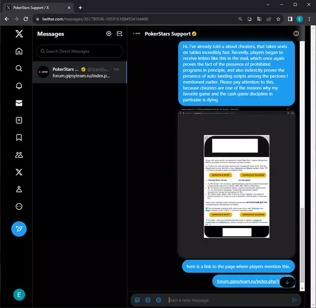This screenshot has height=308, width=316.
Task: Start new message with envelope-plus icon
Action: tap(120, 34)
